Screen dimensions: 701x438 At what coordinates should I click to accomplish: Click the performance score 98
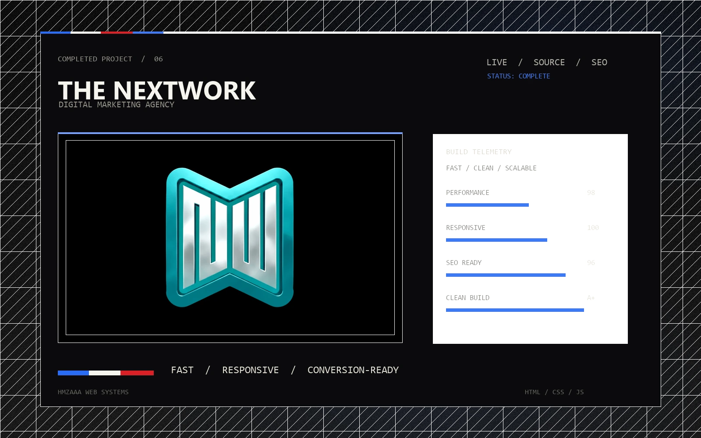591,193
